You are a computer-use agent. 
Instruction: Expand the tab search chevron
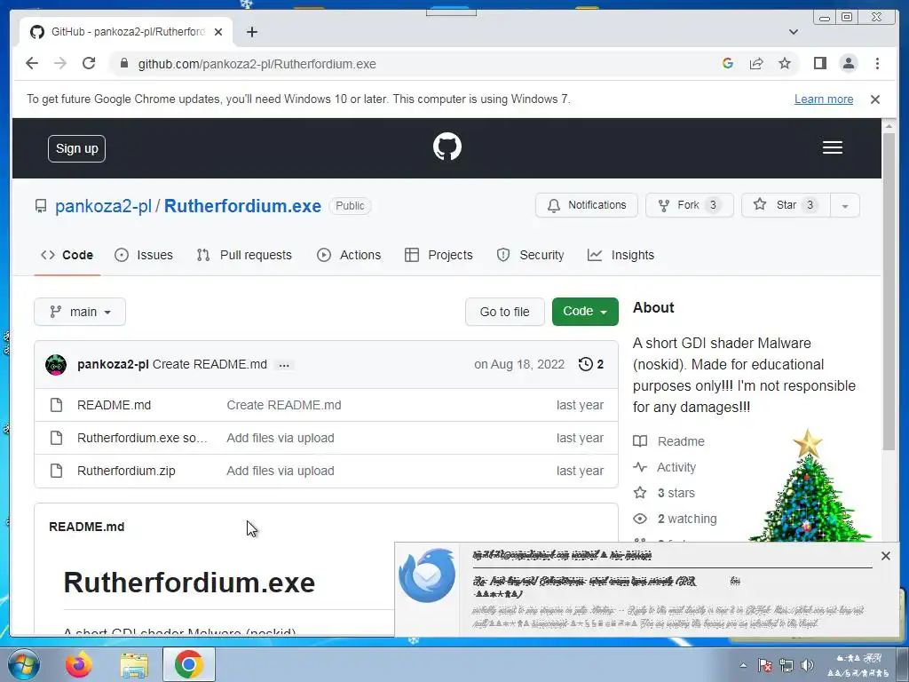(x=793, y=32)
